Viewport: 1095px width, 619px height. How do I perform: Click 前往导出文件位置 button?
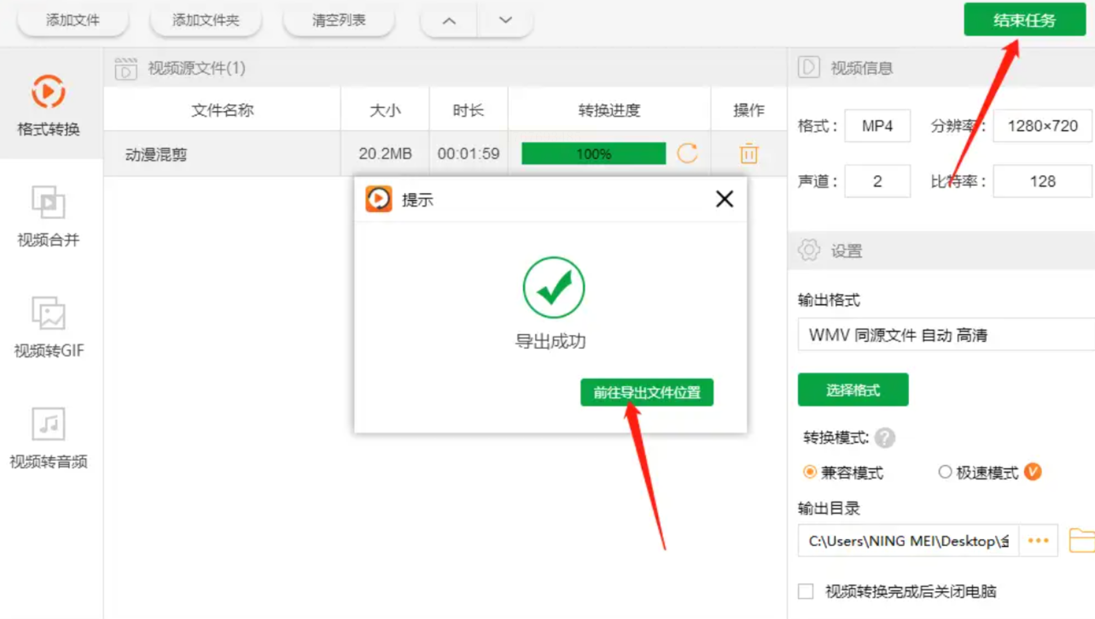click(x=646, y=392)
